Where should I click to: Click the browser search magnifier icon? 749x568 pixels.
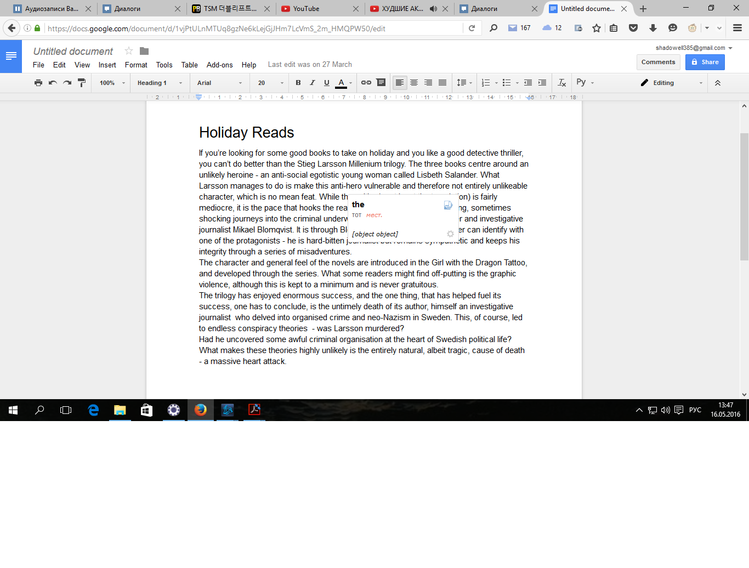click(x=493, y=28)
